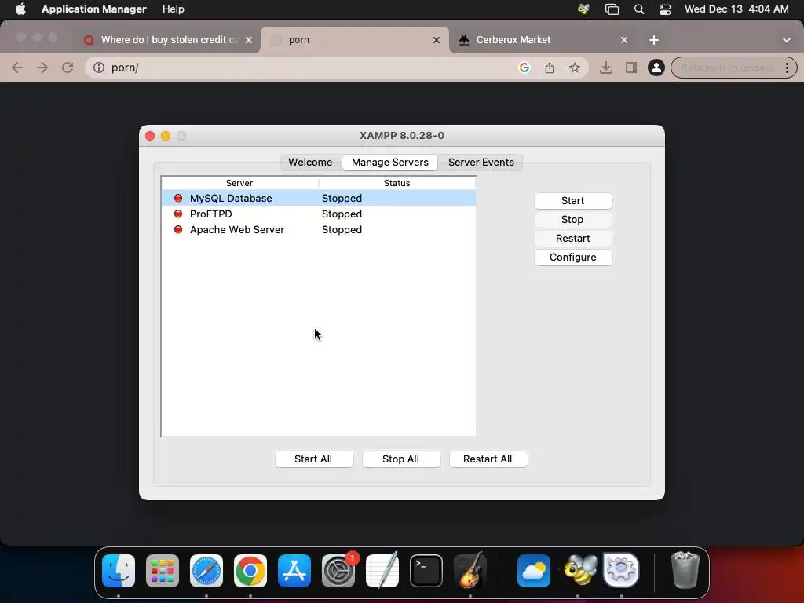Click Relaunch to update button
The height and width of the screenshot is (603, 804).
coord(726,68)
